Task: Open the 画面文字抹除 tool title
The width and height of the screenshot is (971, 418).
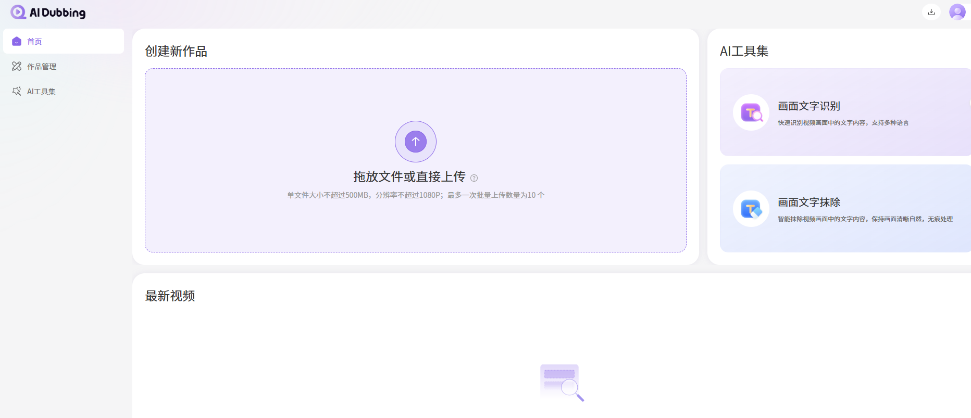Action: [808, 202]
